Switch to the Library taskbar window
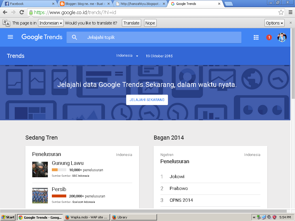295x221 pixels. [134, 217]
